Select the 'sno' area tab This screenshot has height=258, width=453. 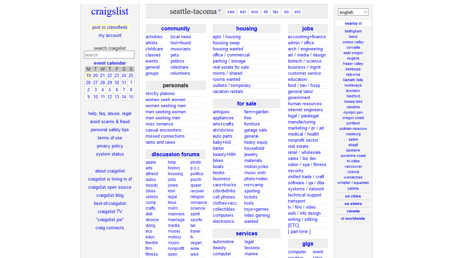coord(255,12)
